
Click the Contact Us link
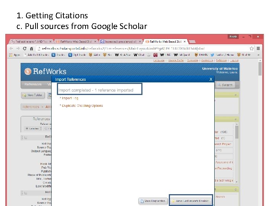pos(207,60)
